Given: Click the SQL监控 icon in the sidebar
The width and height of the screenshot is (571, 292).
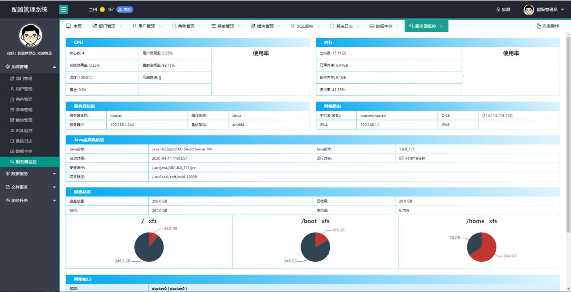Looking at the screenshot, I should point(13,131).
